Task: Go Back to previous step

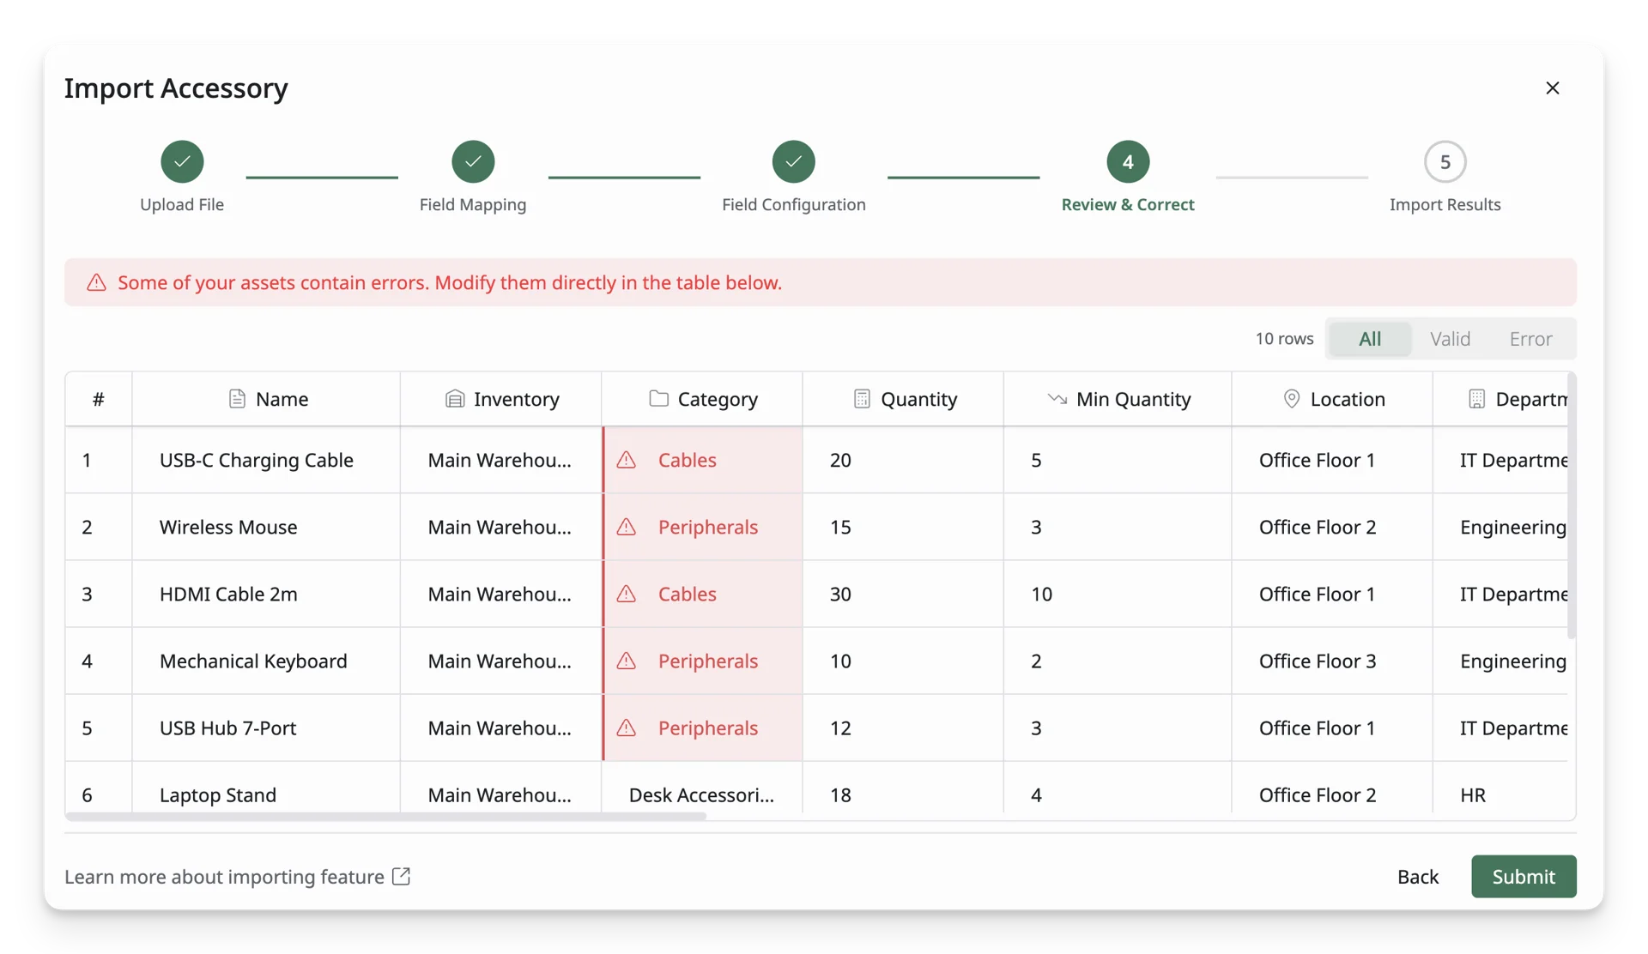Action: click(1417, 876)
